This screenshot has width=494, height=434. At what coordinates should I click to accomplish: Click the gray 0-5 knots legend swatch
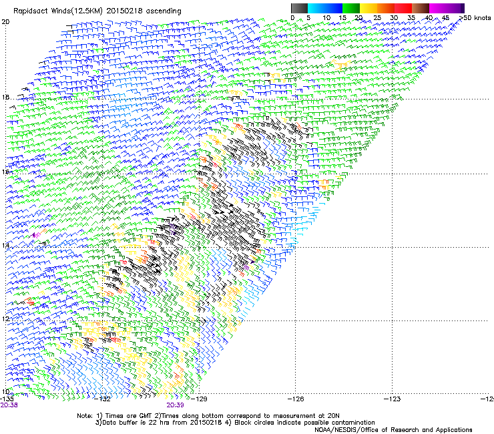(x=299, y=8)
